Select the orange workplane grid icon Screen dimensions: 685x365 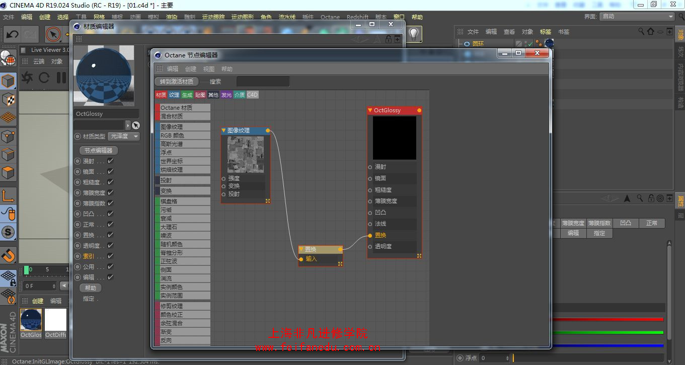tap(8, 118)
